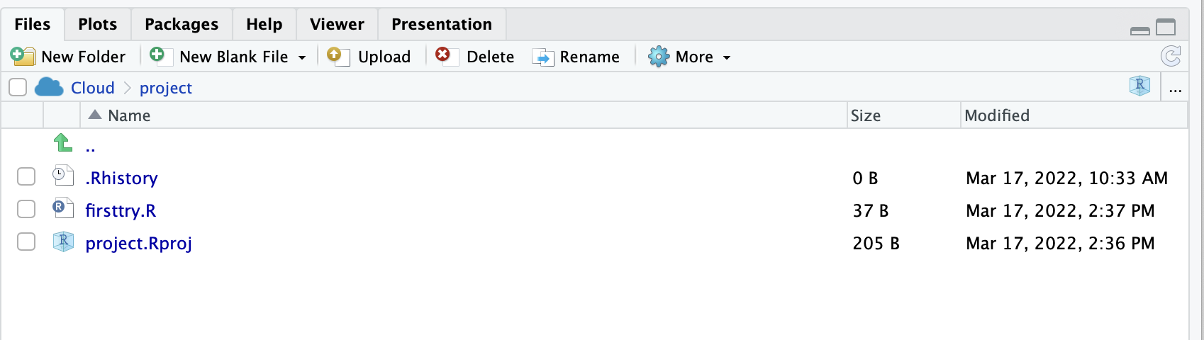This screenshot has height=340, width=1204.
Task: Open the New Blank File dropdown arrow
Action: (302, 57)
